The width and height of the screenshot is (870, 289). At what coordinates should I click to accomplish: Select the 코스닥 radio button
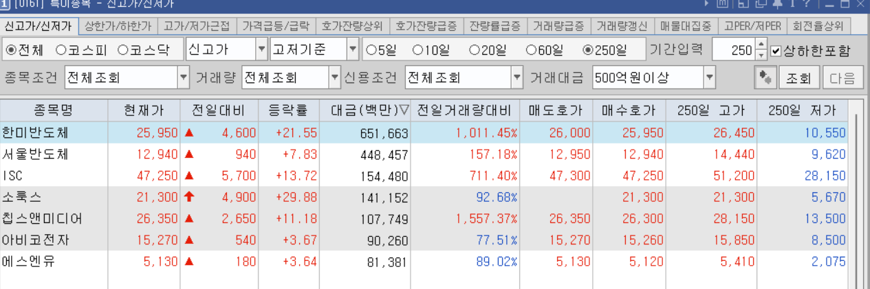coord(124,49)
